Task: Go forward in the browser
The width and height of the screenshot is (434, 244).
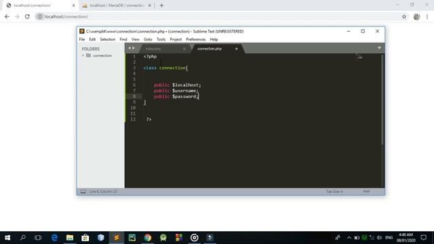Action: click(x=17, y=16)
